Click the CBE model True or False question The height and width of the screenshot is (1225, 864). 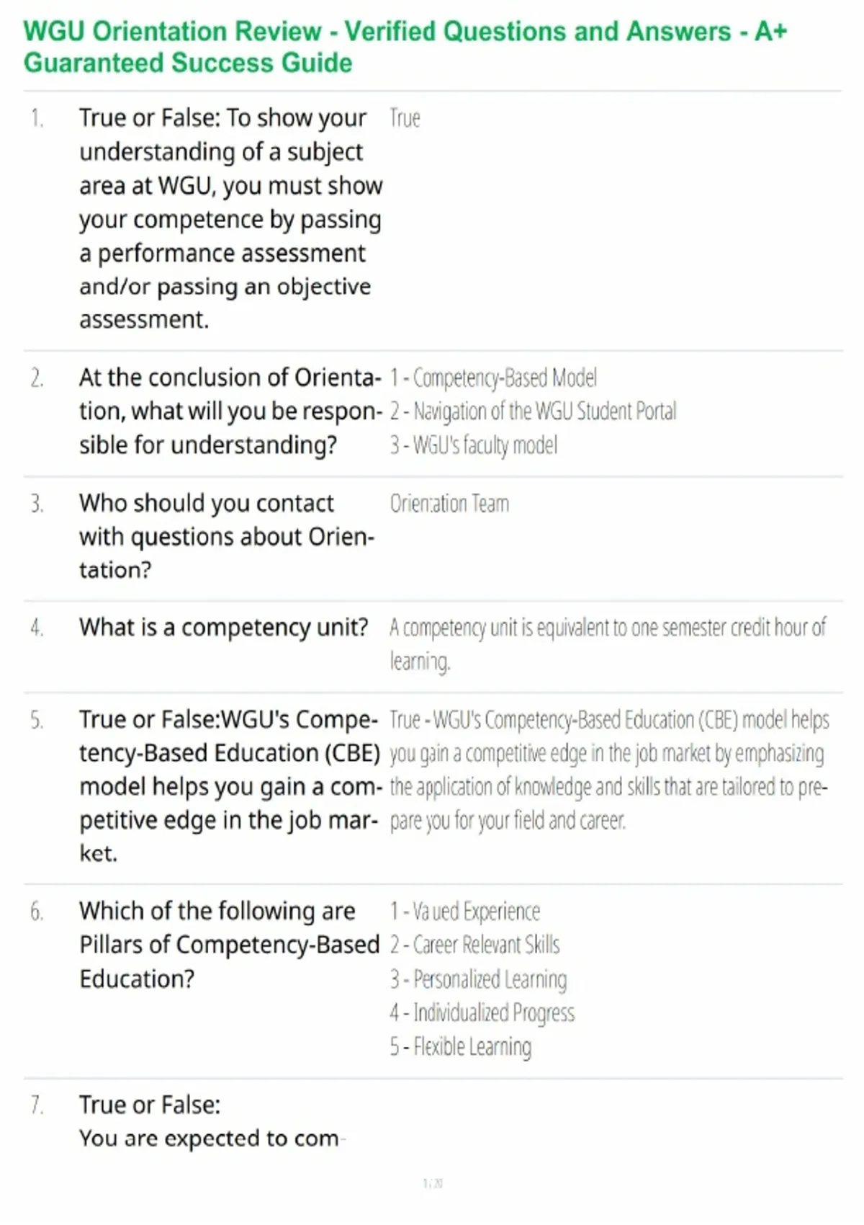pos(230,787)
